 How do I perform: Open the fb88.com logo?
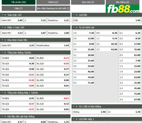click(123, 9)
